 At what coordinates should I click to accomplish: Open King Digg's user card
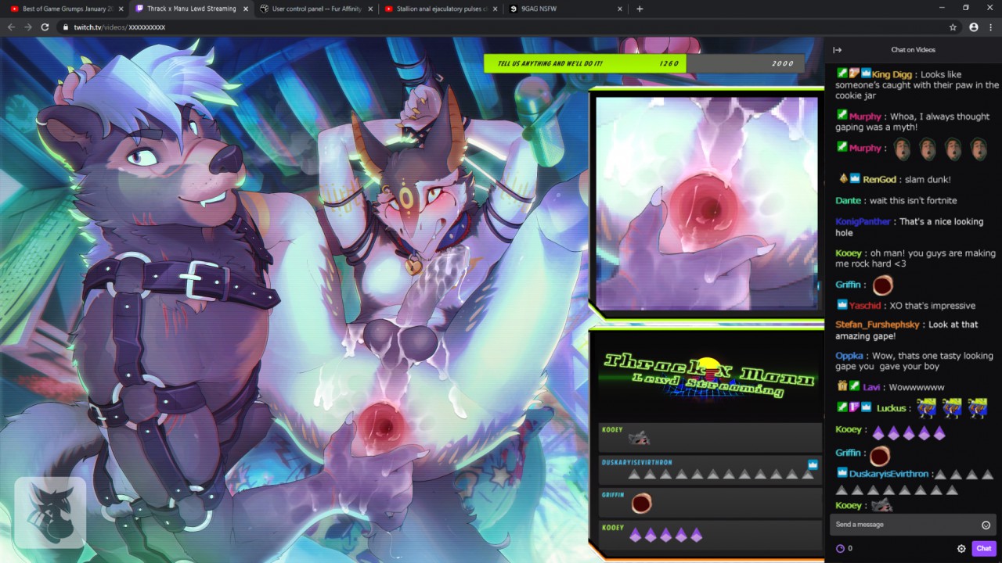pos(892,74)
